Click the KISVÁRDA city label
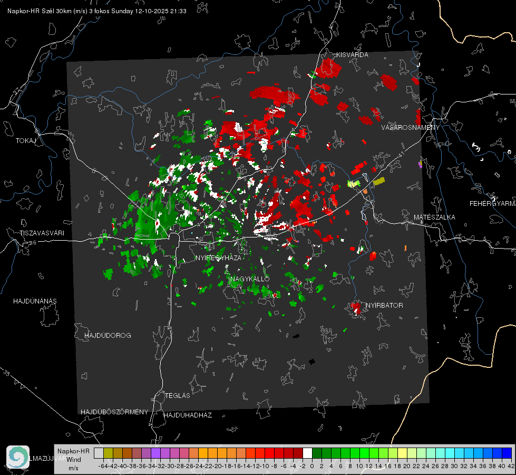Screen dimensions: 516x475 click(x=352, y=55)
